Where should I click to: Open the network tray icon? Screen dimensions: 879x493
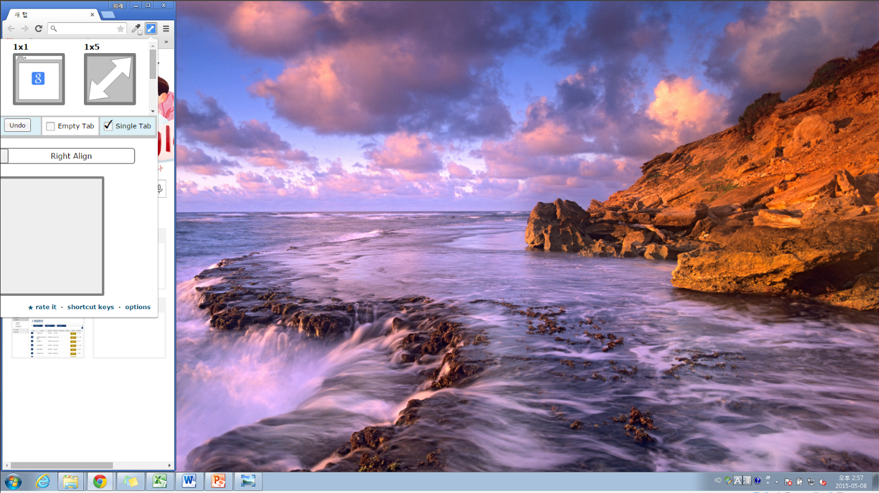pos(811,482)
